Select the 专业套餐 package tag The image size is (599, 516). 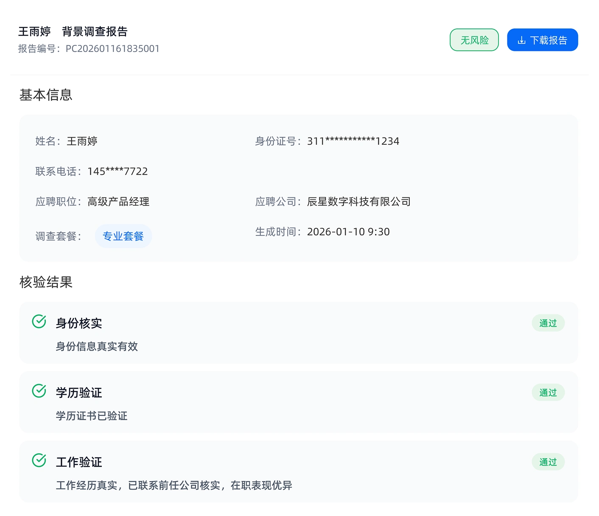[x=123, y=236]
